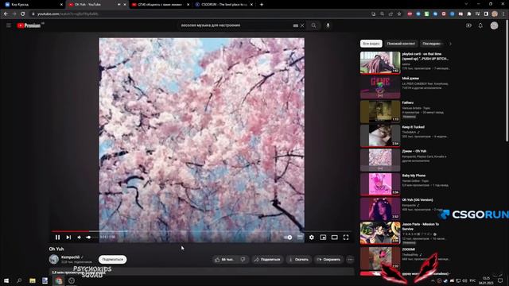Image resolution: width=509 pixels, height=286 pixels.
Task: Subscribe to Kempachii channel
Action: tap(113, 260)
